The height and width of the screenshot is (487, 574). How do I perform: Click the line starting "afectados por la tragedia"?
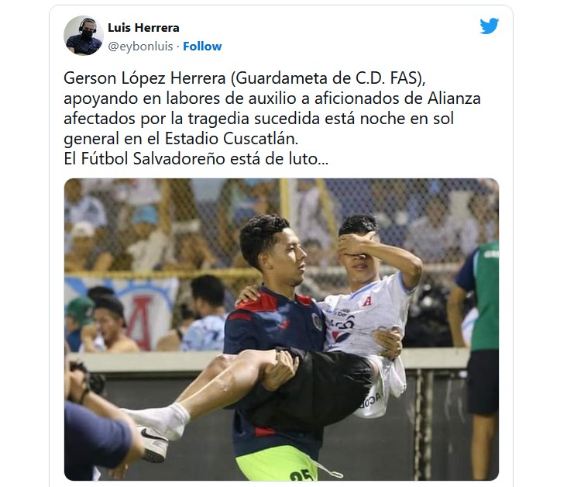259,119
